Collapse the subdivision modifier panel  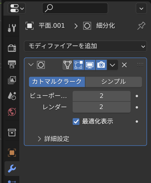(31, 65)
